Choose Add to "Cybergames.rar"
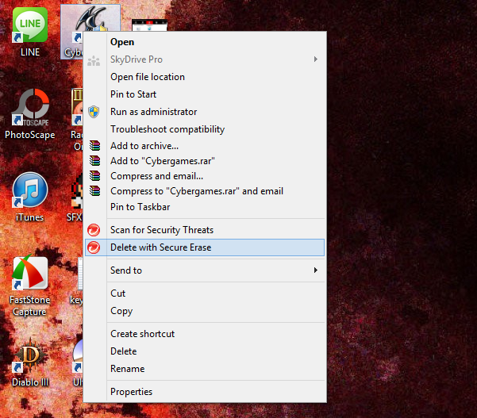 point(205,161)
